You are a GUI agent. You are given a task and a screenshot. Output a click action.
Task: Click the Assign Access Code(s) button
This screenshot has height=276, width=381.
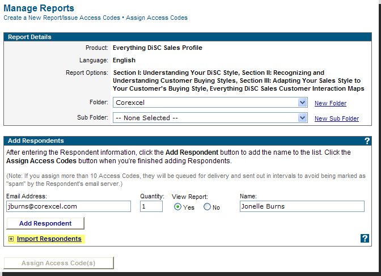point(58,263)
